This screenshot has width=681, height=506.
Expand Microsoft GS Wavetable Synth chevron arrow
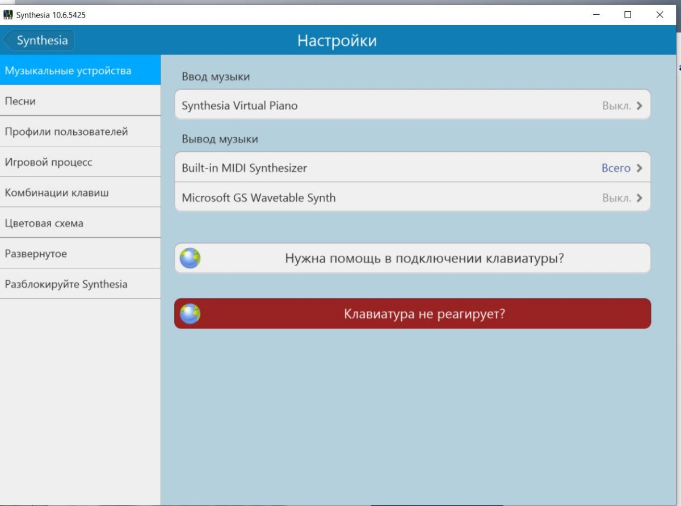click(640, 198)
